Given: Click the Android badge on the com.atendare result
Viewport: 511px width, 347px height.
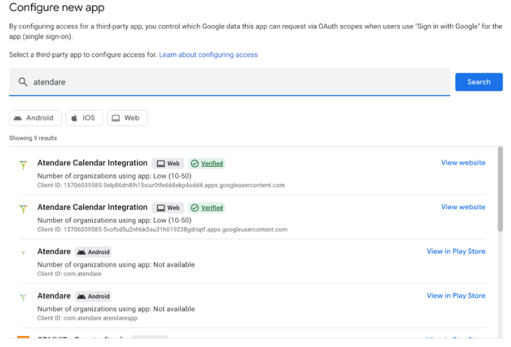Looking at the screenshot, I should (93, 252).
